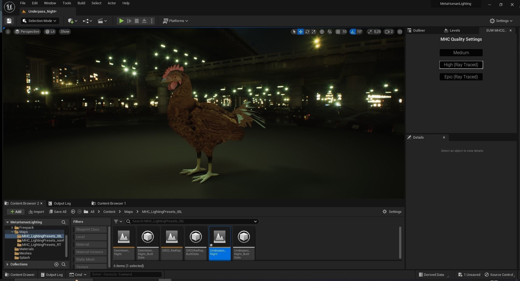Open the editor Settings dropdown at top right

pyautogui.click(x=501, y=21)
